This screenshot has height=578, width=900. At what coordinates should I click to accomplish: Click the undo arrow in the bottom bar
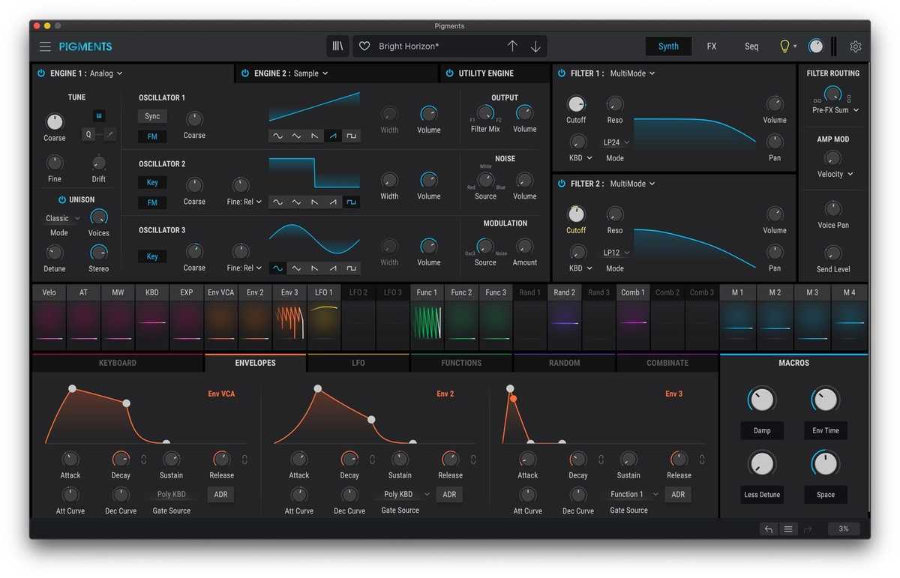click(x=768, y=529)
